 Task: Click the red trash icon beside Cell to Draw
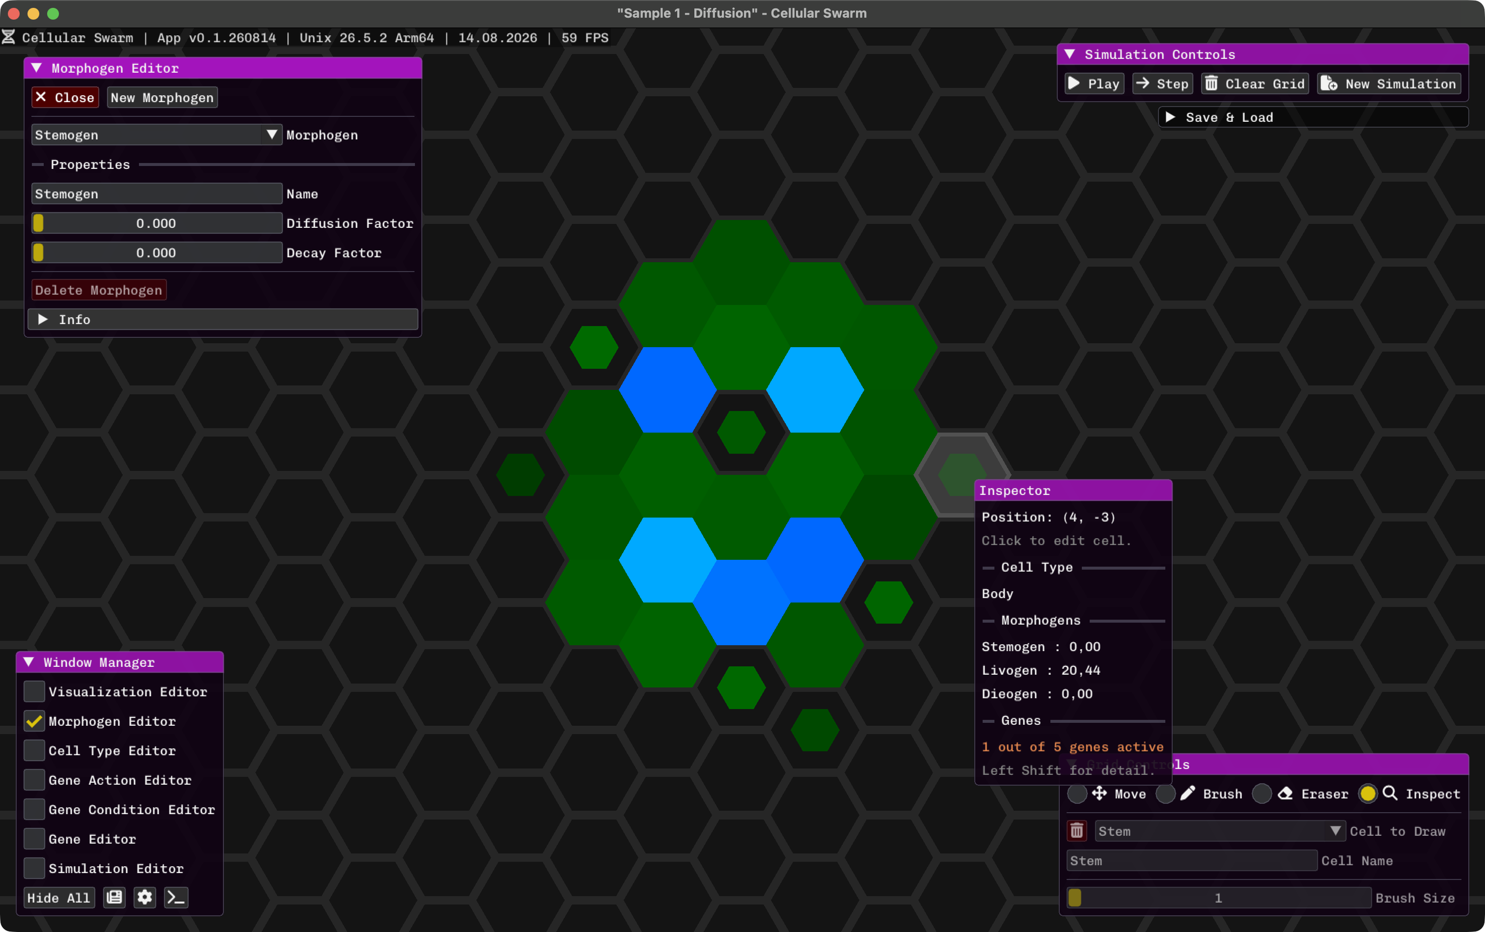1077,830
